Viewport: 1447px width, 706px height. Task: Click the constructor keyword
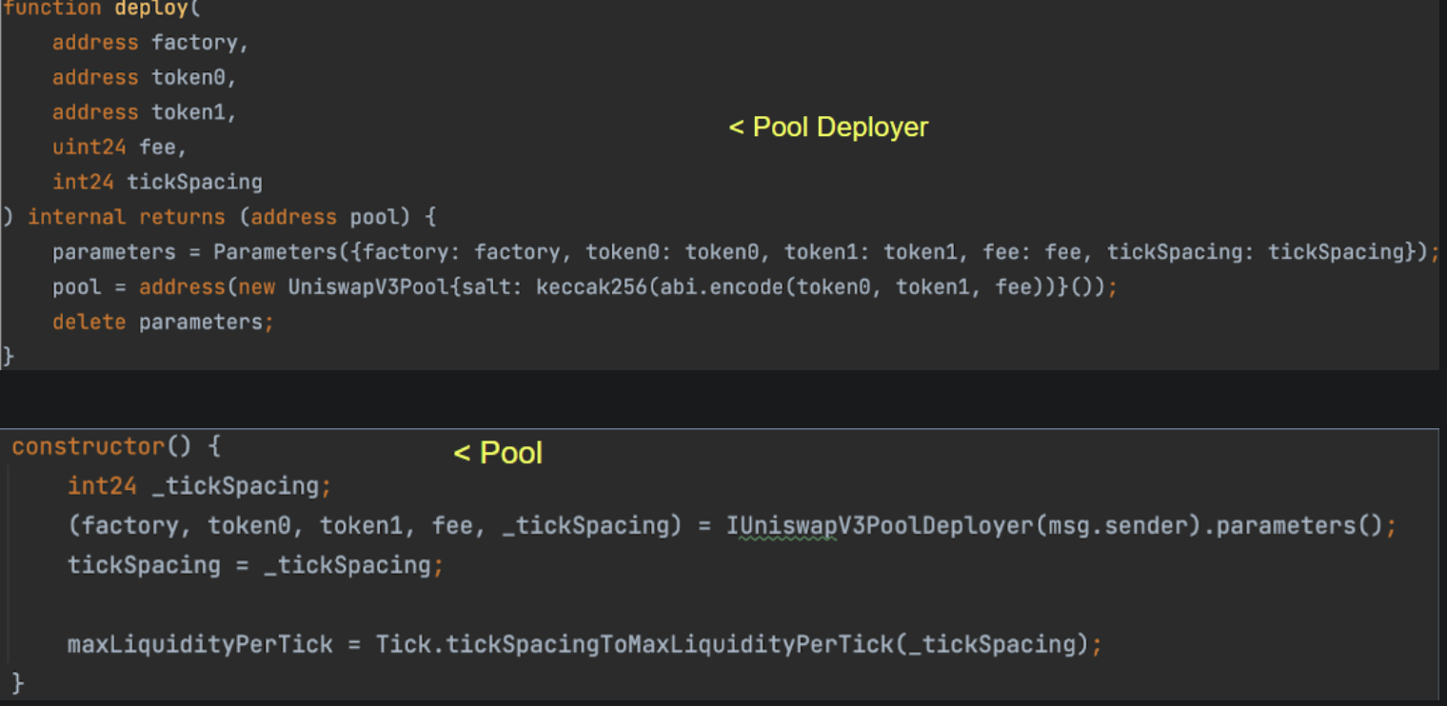[x=88, y=446]
